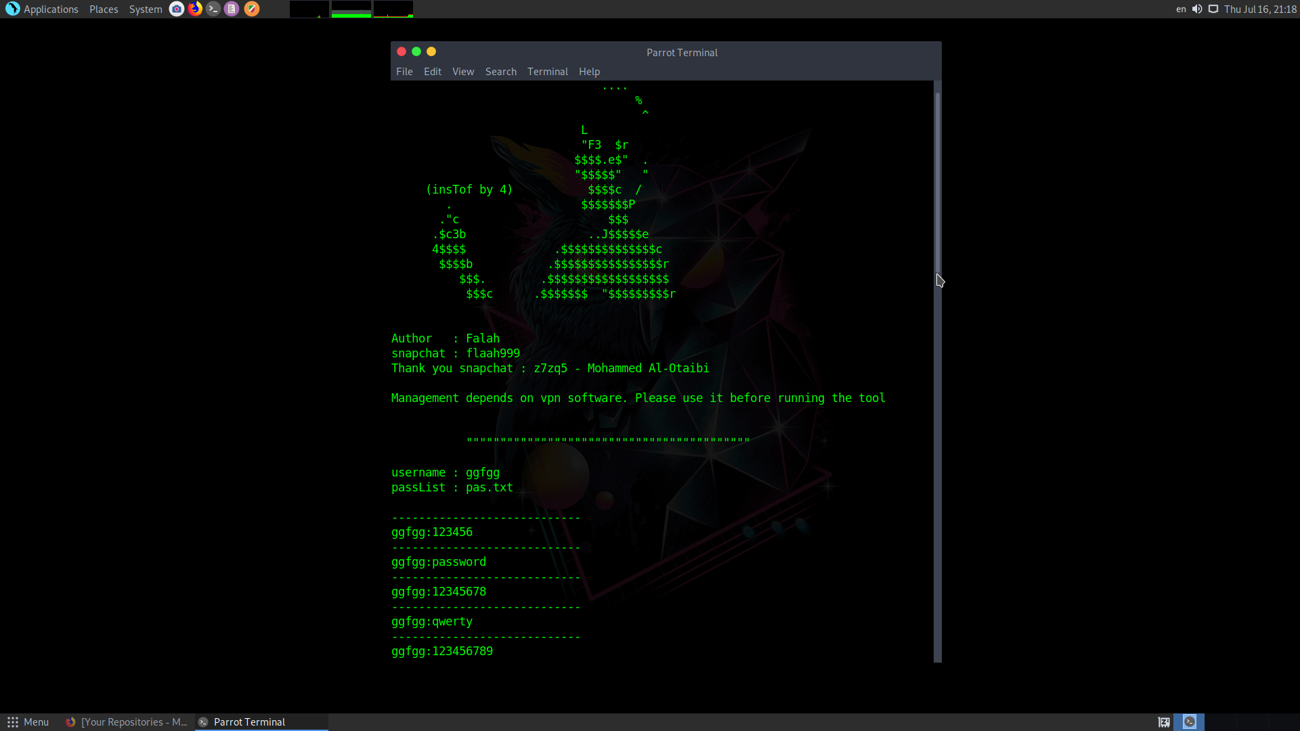Image resolution: width=1300 pixels, height=731 pixels.
Task: Click the terminal icon in bottom-right tray
Action: [1191, 722]
